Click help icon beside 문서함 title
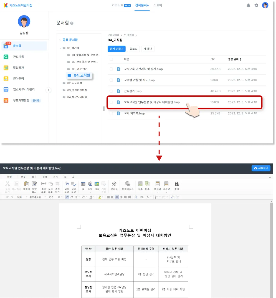Image resolution: width=276 pixels, height=298 pixels. [x=72, y=23]
